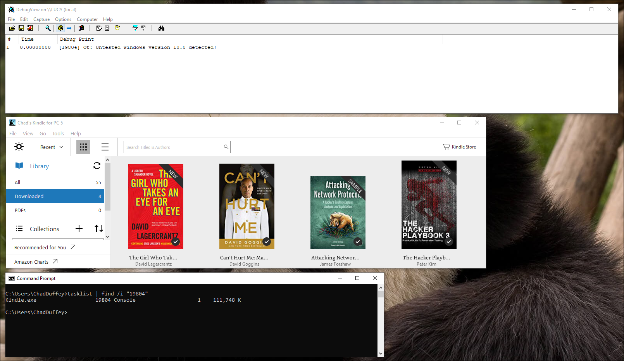Click Save floppy icon in DebugView toolbar
624x361 pixels.
21,28
